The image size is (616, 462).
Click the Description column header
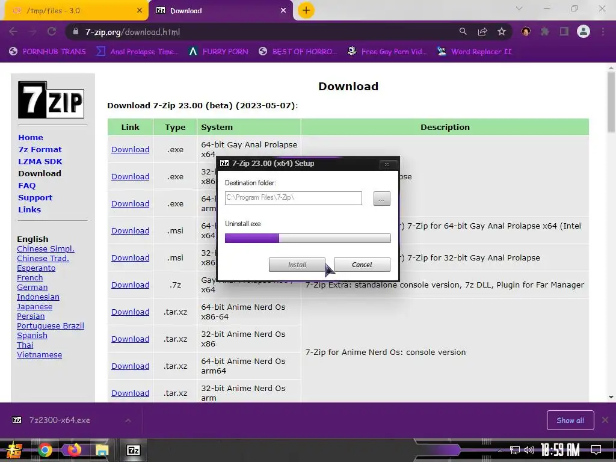coord(445,128)
